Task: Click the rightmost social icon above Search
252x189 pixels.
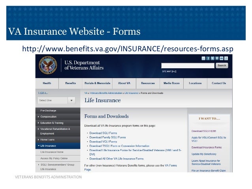Action: click(226, 58)
